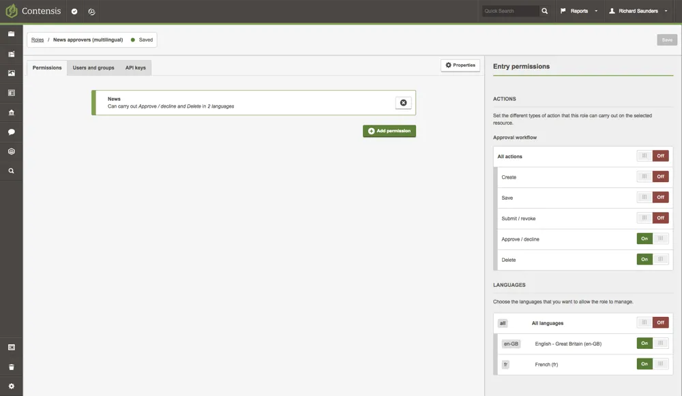Open the hexagon cube sidebar icon
Viewport: 682px width, 396px height.
[12, 151]
